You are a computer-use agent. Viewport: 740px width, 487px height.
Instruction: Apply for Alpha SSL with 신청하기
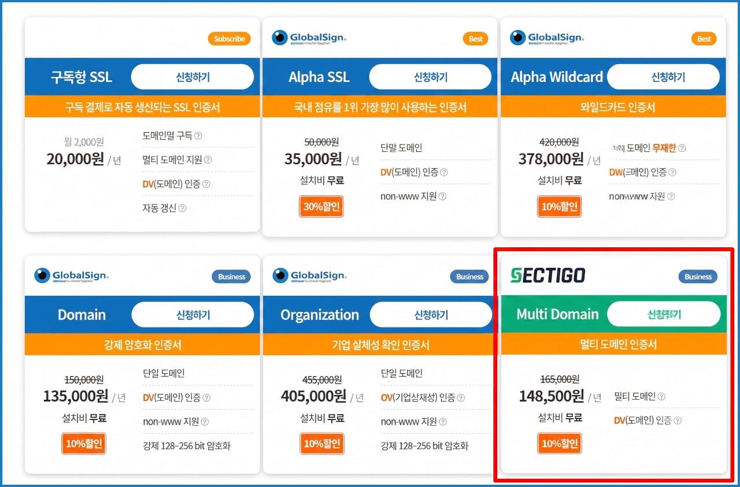431,77
